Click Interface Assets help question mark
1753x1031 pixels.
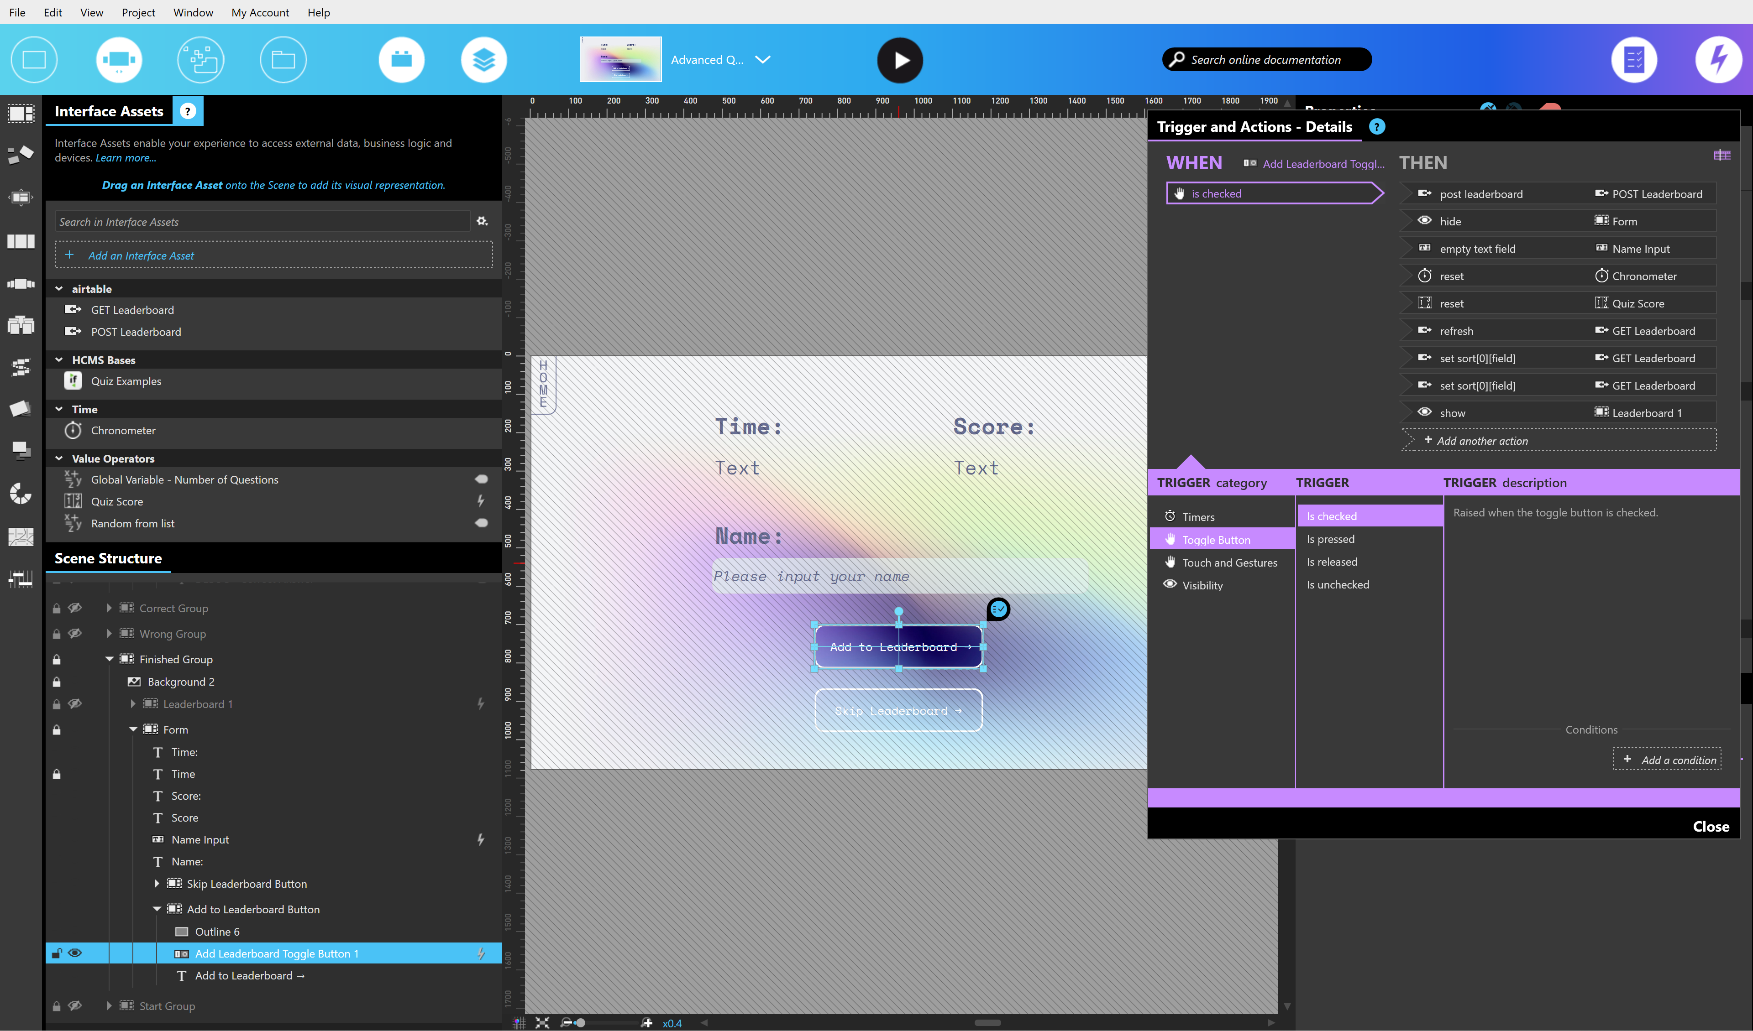(x=187, y=111)
